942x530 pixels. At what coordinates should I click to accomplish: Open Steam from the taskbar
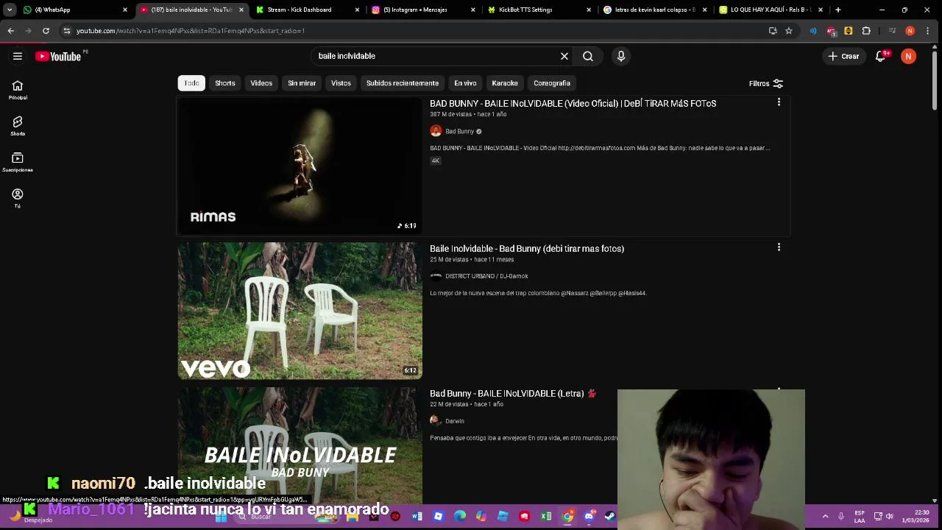tap(610, 516)
